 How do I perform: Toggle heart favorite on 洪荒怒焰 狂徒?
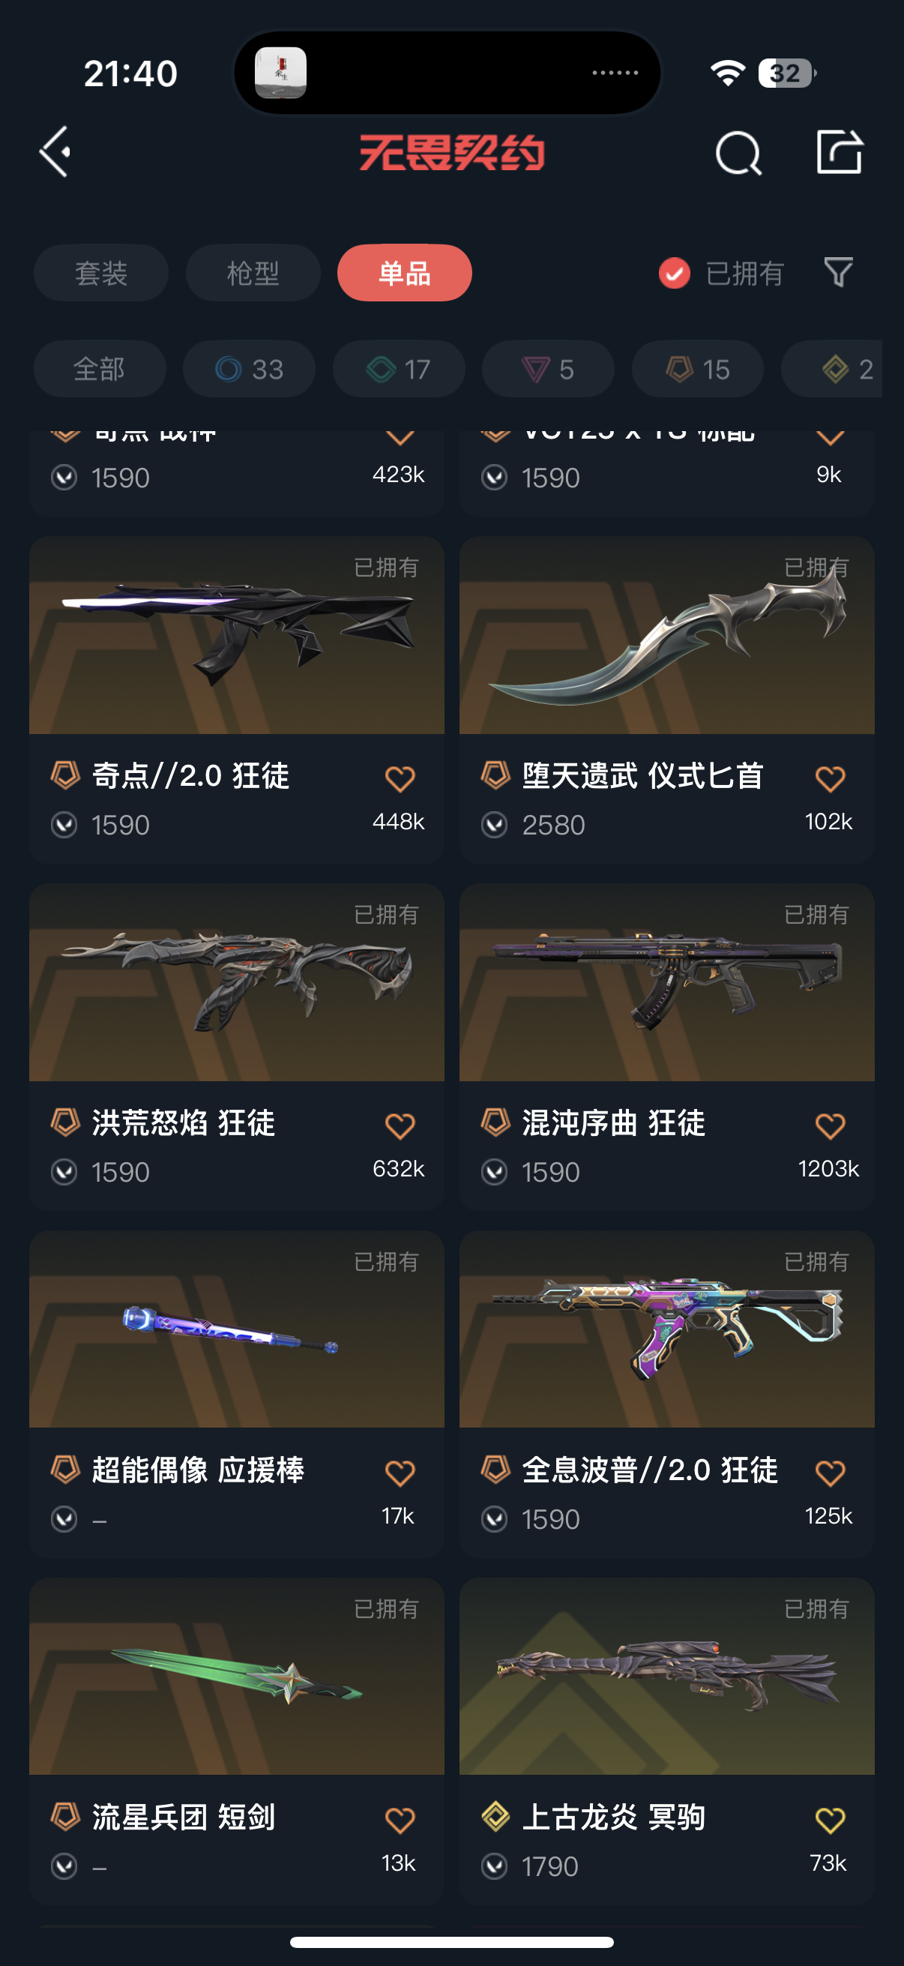pos(400,1125)
